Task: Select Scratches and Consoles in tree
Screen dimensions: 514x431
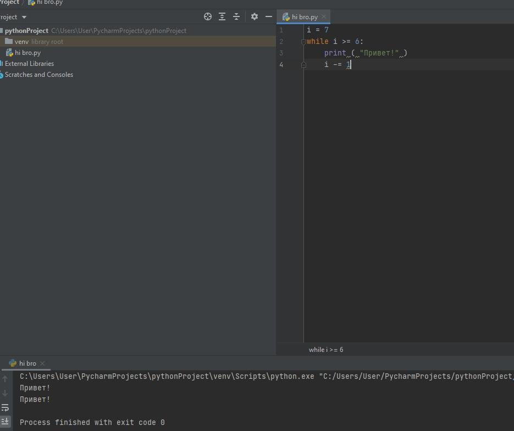Action: click(38, 75)
